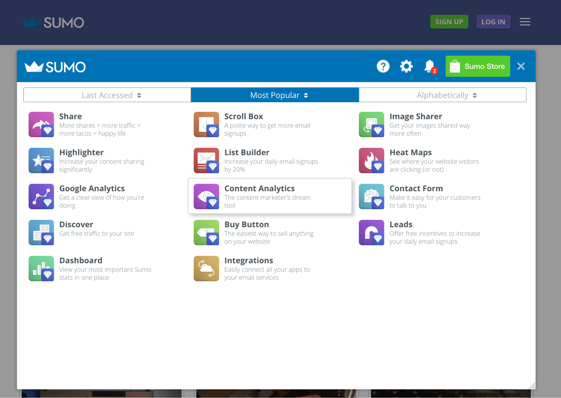Open the Integrations cloud icon
561x398 pixels.
click(x=206, y=268)
